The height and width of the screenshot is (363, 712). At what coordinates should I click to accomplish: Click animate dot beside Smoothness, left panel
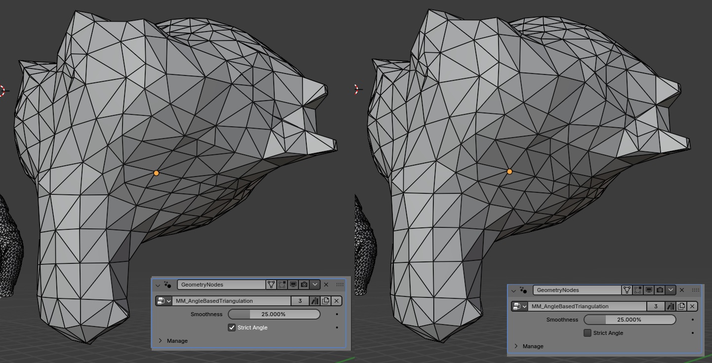tap(337, 314)
